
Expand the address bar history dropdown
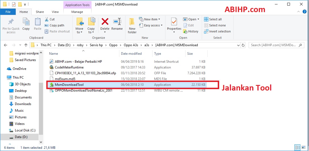(x=238, y=45)
